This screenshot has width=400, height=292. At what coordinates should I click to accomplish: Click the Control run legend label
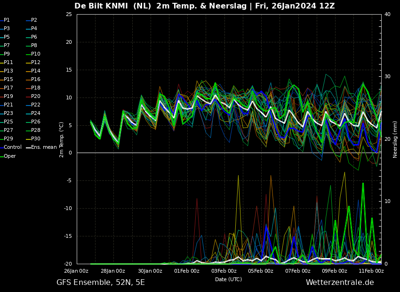point(13,147)
